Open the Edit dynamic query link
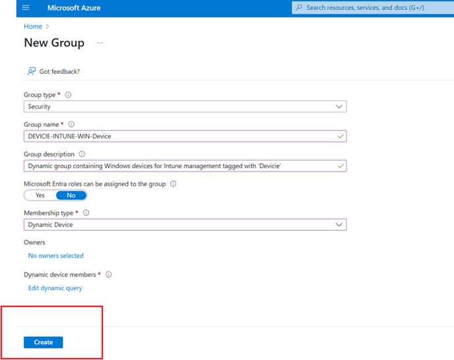 (x=55, y=288)
